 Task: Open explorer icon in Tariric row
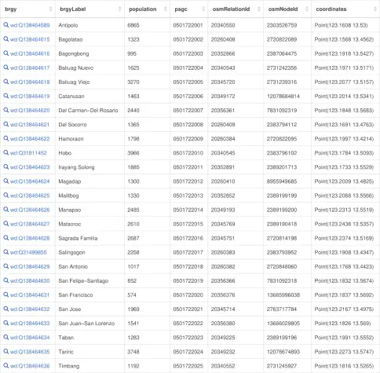click(5, 351)
